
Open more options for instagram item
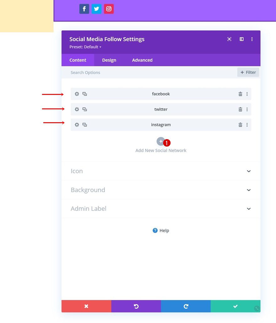247,125
